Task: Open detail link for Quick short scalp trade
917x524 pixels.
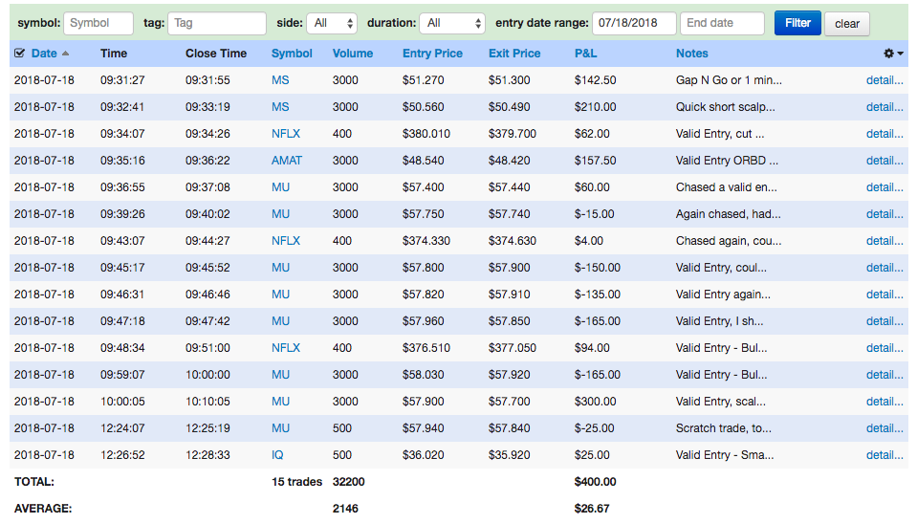Action: (884, 107)
